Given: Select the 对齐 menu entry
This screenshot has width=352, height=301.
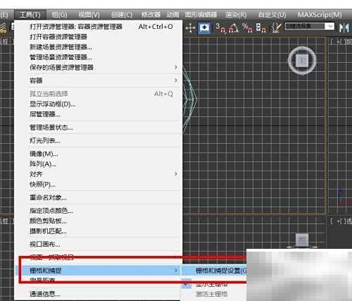Looking at the screenshot, I should (99, 174).
